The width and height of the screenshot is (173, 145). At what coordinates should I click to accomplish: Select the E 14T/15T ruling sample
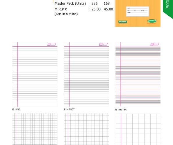[87, 74]
